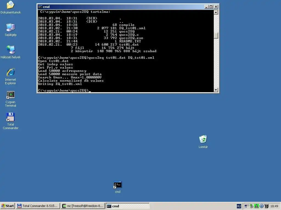The image size is (281, 210).
Task: Open the green bell notification tray icon
Action: click(257, 206)
